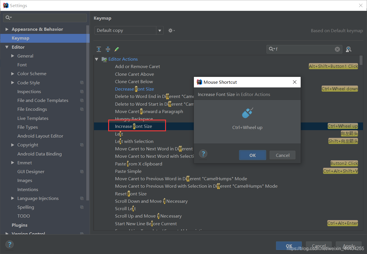
Task: Open the Inspections settings page
Action: (x=29, y=92)
